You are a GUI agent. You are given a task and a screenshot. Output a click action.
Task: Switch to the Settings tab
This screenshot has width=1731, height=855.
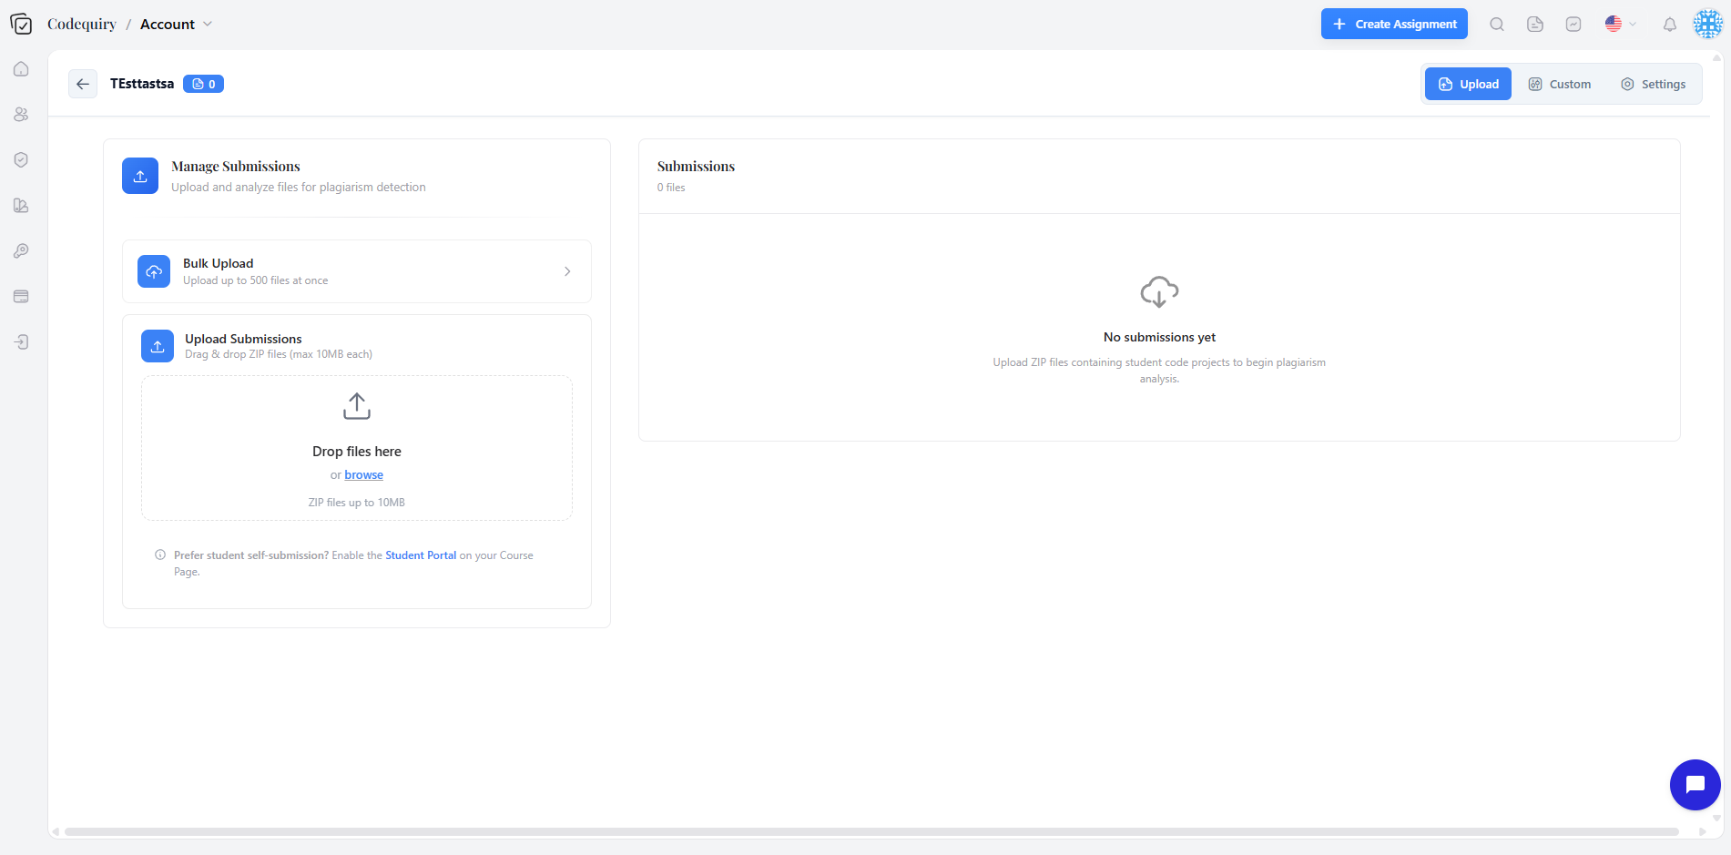[1654, 83]
